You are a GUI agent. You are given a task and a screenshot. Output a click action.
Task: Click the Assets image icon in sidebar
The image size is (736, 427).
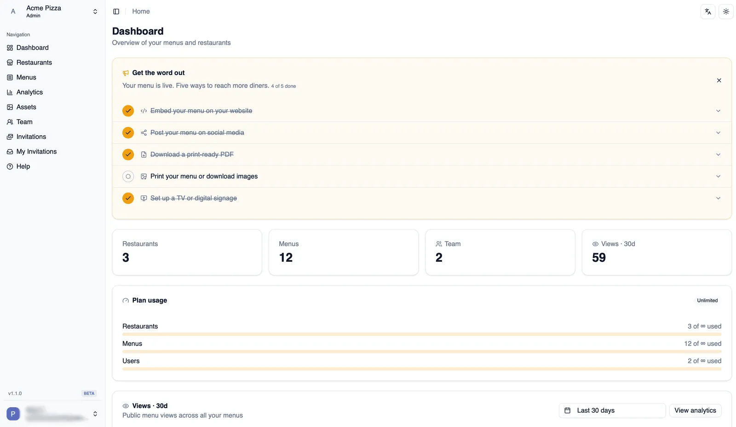point(10,107)
